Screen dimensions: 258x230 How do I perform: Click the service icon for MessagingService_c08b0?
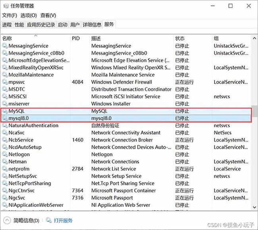point(5,53)
